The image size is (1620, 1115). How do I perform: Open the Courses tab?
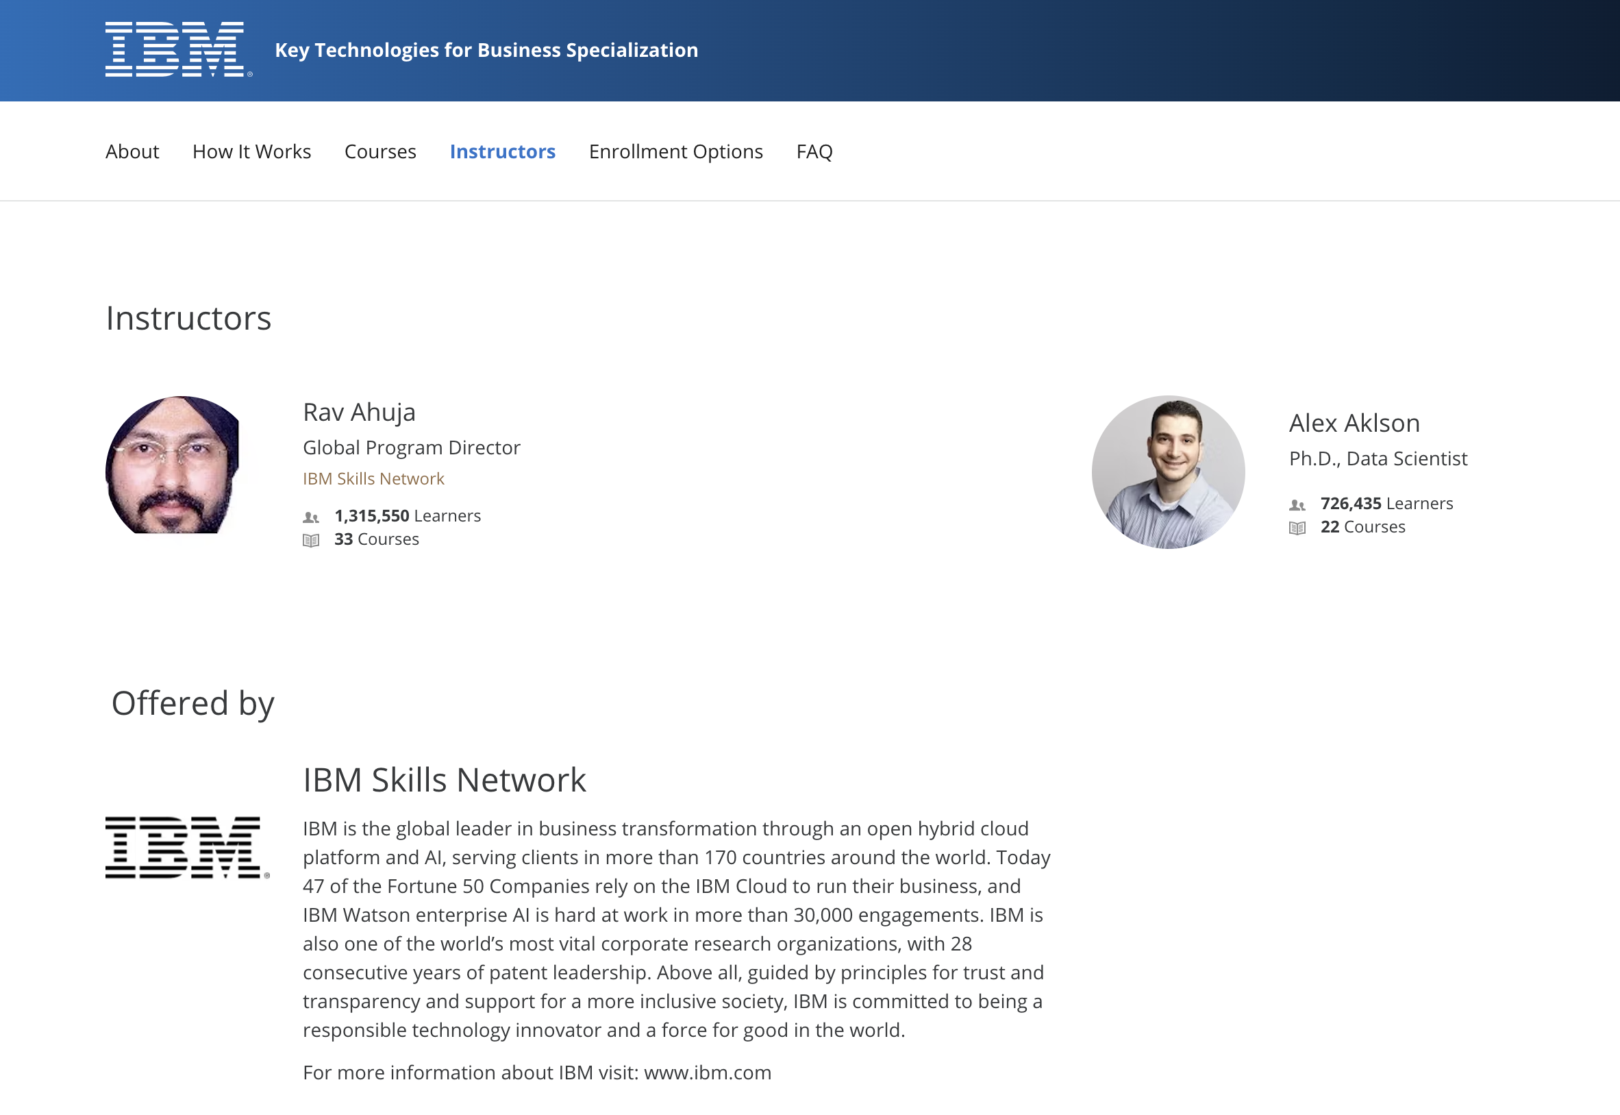coord(380,151)
